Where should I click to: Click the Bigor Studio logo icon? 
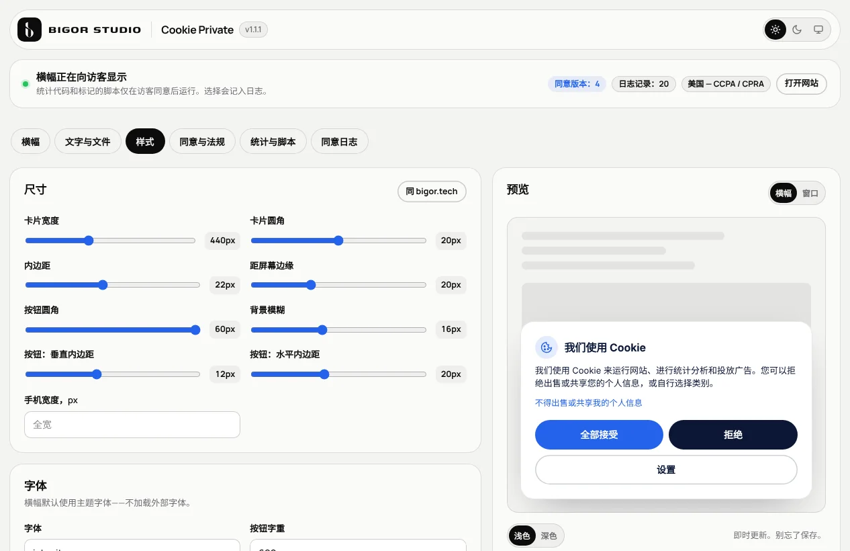pos(30,30)
